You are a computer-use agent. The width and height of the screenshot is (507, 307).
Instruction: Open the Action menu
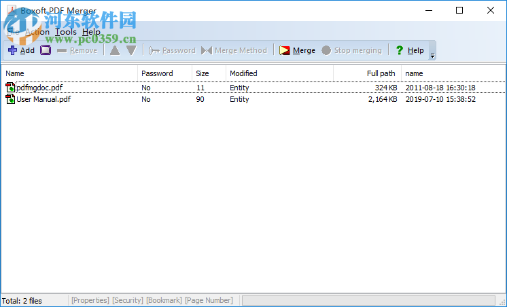[x=37, y=32]
